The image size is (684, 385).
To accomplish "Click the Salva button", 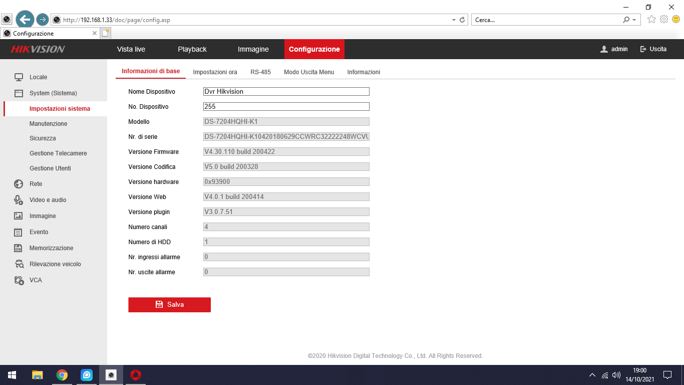I will coord(169,304).
